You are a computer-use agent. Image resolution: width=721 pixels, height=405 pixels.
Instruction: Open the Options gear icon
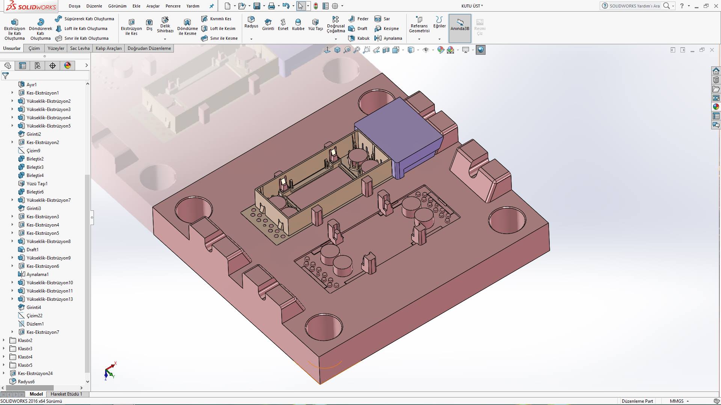[x=335, y=6]
